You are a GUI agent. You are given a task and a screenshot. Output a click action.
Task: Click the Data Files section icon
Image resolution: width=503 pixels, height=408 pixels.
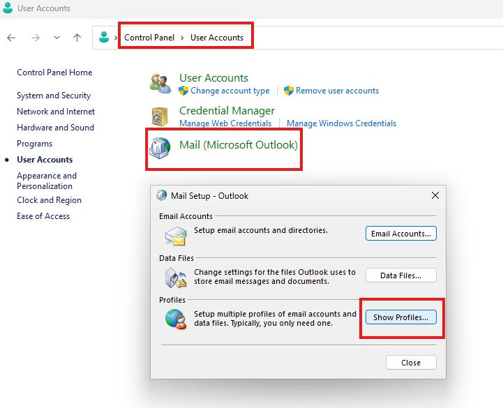[x=176, y=278]
